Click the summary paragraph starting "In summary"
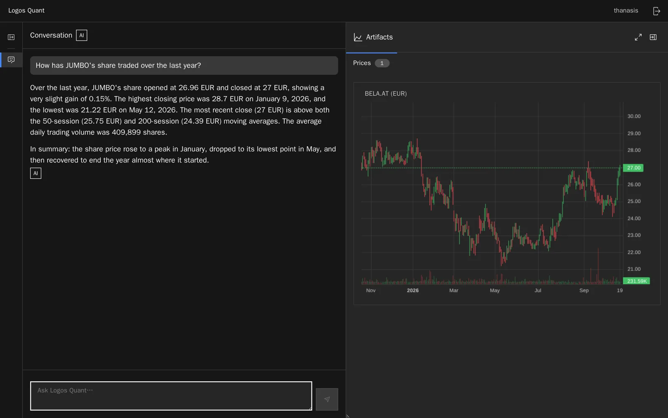This screenshot has width=668, height=418. (x=183, y=155)
